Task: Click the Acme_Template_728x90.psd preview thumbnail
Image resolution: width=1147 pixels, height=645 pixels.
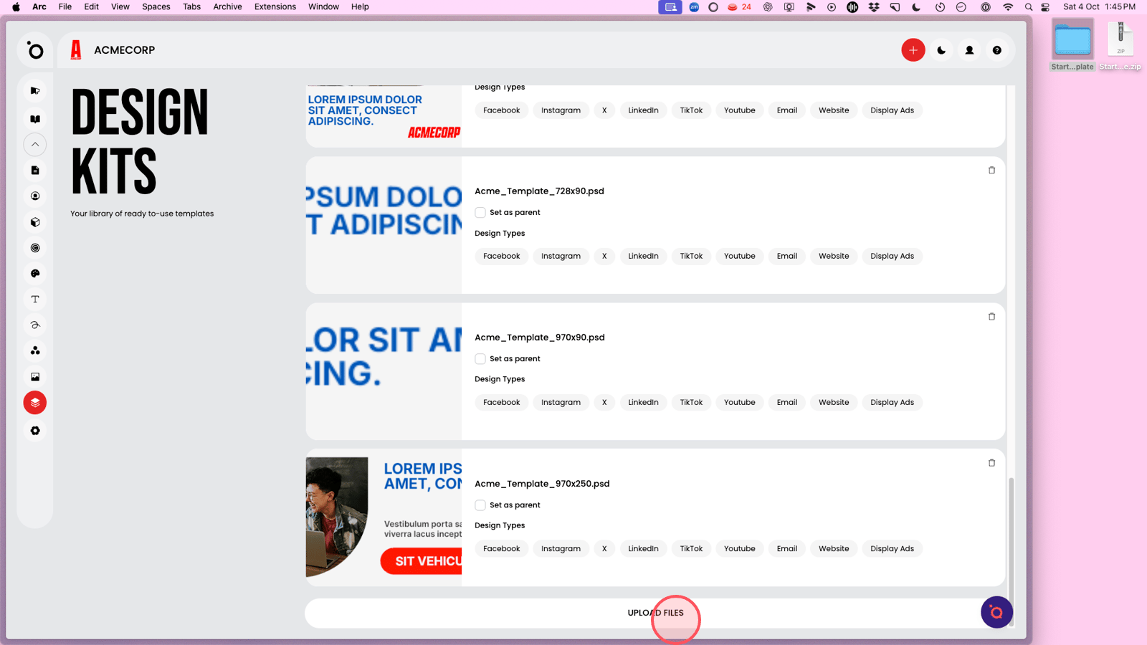Action: coord(384,225)
